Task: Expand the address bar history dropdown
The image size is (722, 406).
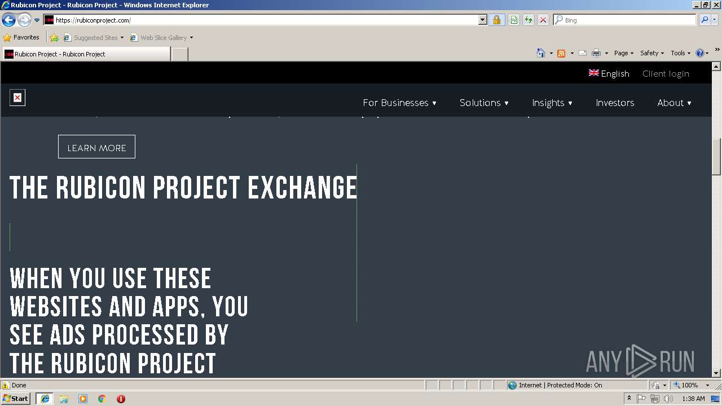Action: tap(482, 20)
